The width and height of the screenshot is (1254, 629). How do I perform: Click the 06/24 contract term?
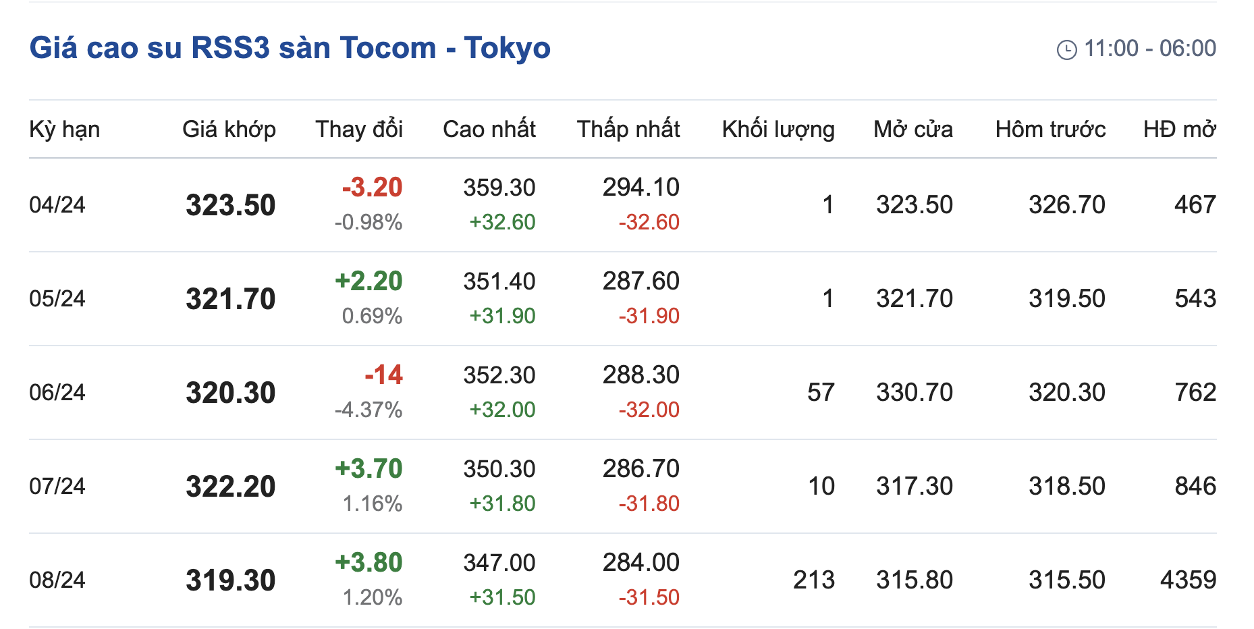point(57,392)
